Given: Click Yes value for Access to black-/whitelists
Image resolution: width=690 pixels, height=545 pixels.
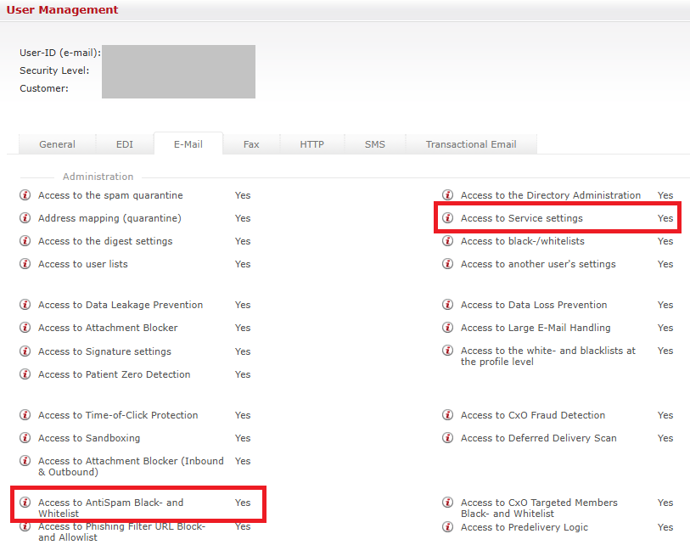Looking at the screenshot, I should click(x=665, y=241).
